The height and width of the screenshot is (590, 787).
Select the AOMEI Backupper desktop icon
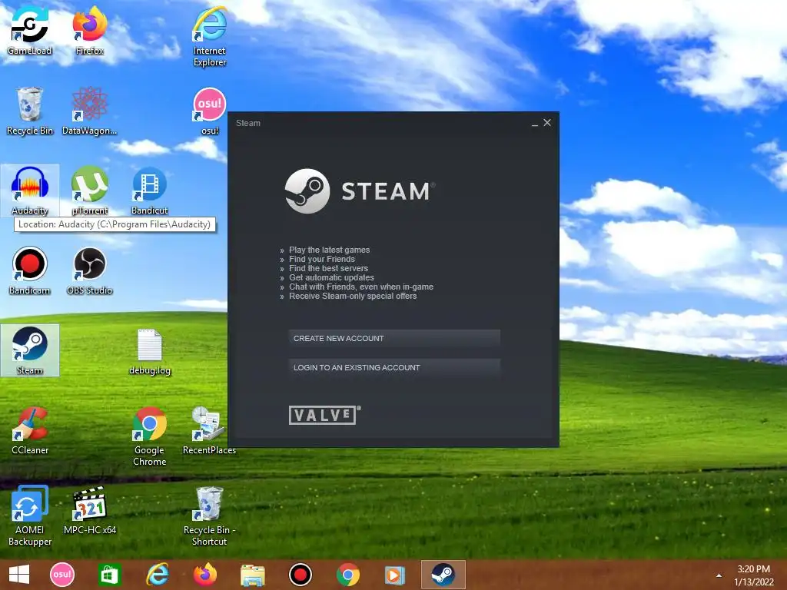click(30, 515)
